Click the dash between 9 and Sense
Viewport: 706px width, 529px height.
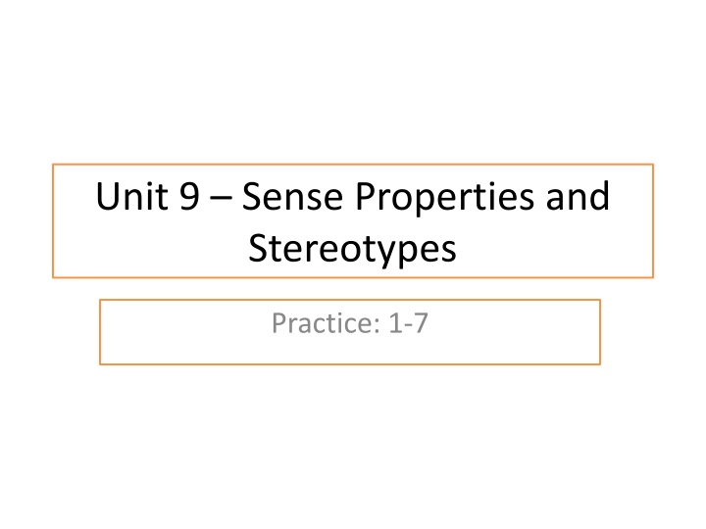tap(221, 199)
